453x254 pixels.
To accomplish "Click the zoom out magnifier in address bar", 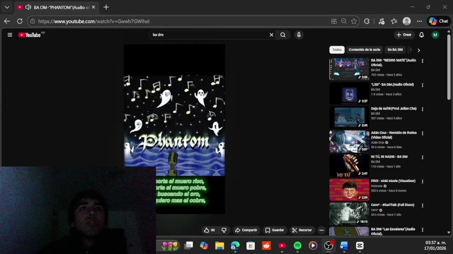I will click(x=344, y=21).
